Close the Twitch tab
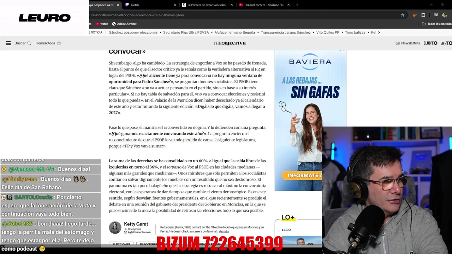The width and height of the screenshot is (452, 254). 175,5
